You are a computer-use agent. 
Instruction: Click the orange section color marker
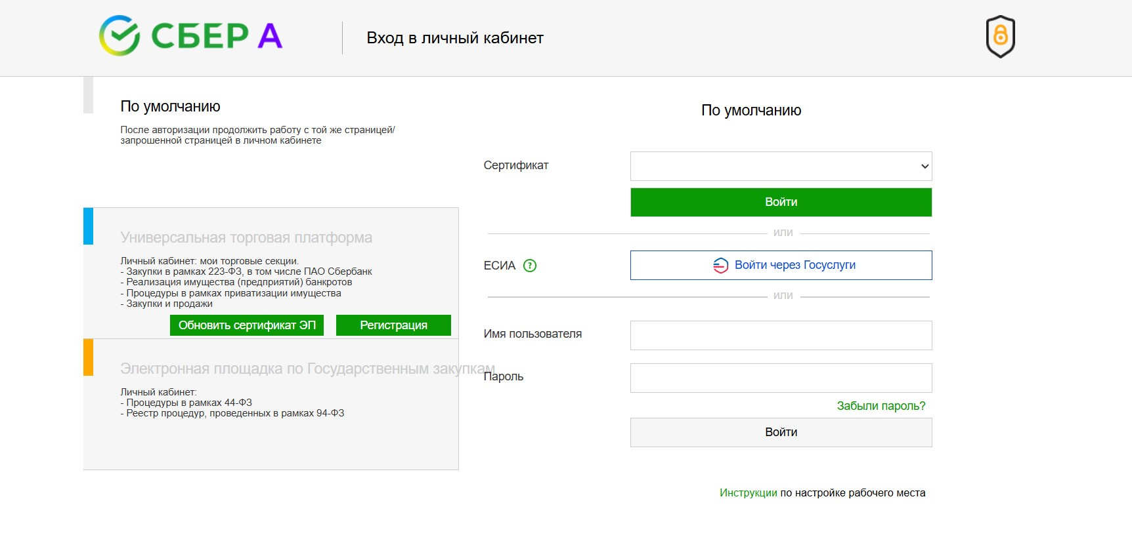pyautogui.click(x=88, y=357)
